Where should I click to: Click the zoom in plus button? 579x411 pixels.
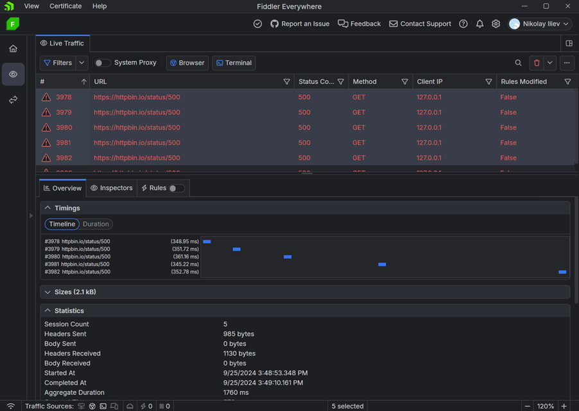click(564, 407)
